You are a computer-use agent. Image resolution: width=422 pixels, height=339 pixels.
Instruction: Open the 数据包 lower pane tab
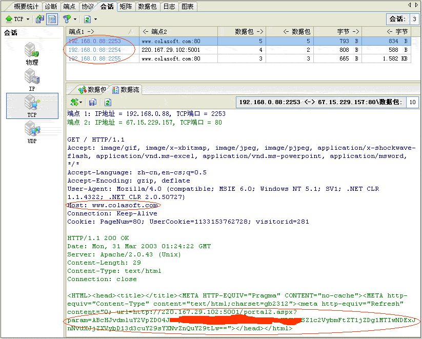93,89
